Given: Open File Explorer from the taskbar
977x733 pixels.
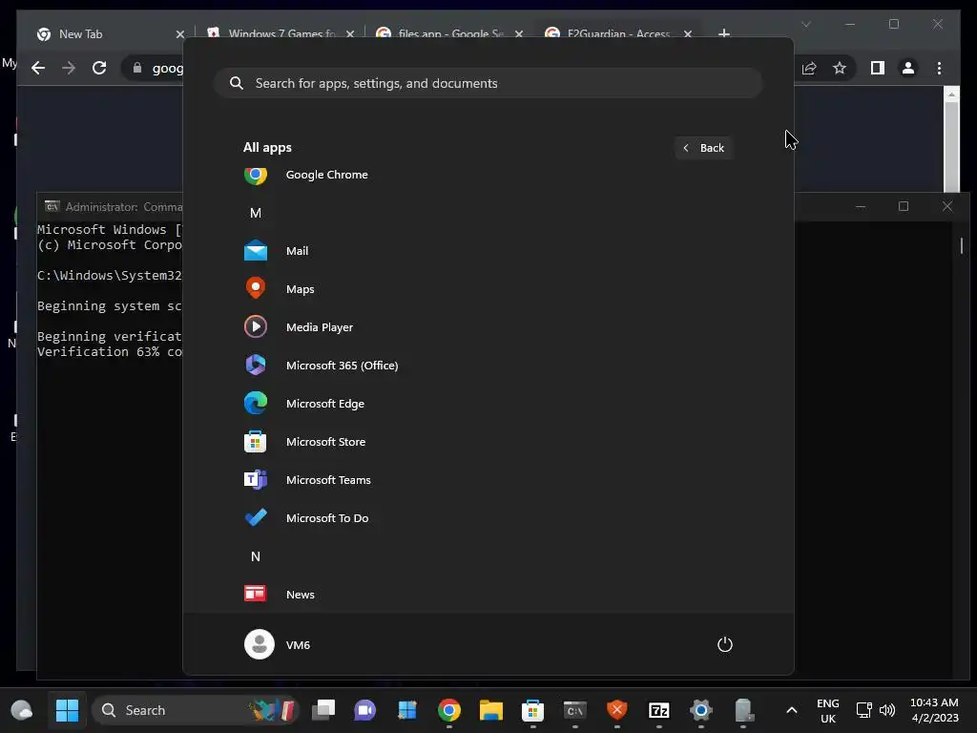Looking at the screenshot, I should coord(491,710).
